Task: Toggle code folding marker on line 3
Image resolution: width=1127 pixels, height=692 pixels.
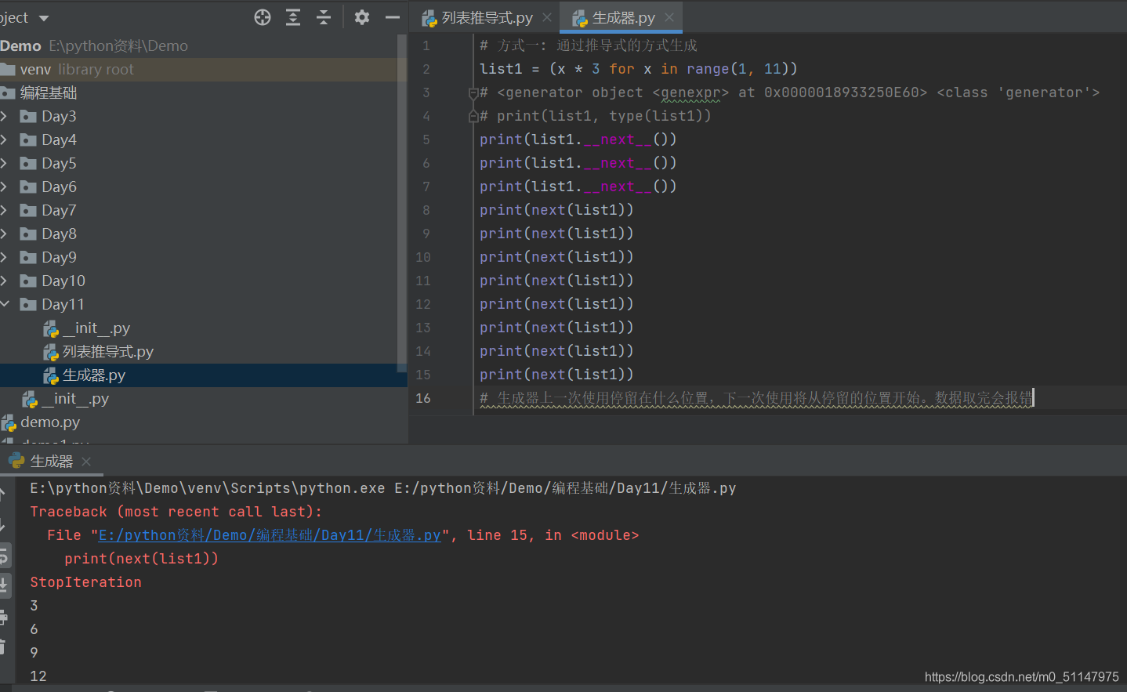Action: click(x=473, y=93)
